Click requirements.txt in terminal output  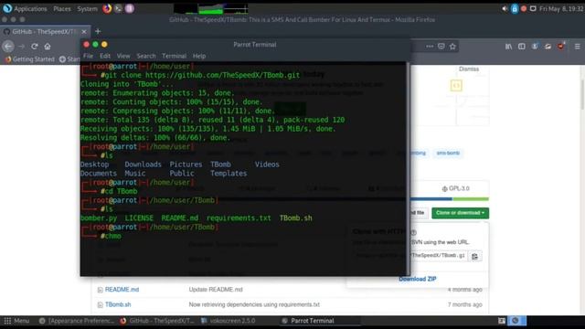[239, 218]
